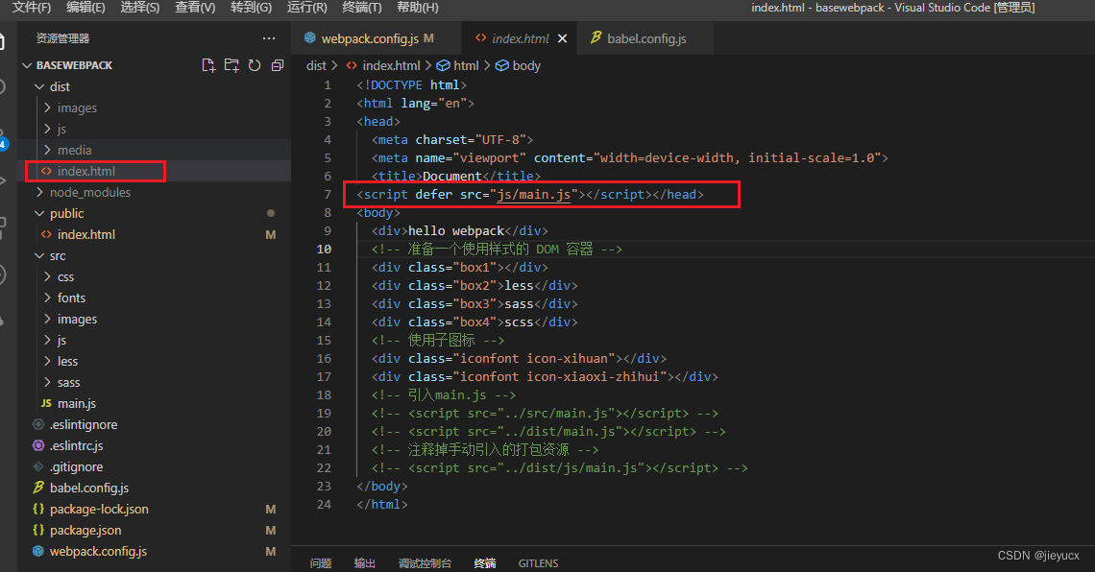Expand the css folder in src
This screenshot has width=1095, height=572.
pyautogui.click(x=154, y=277)
